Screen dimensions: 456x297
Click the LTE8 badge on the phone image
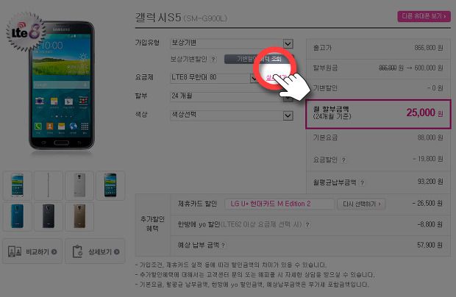(26, 32)
